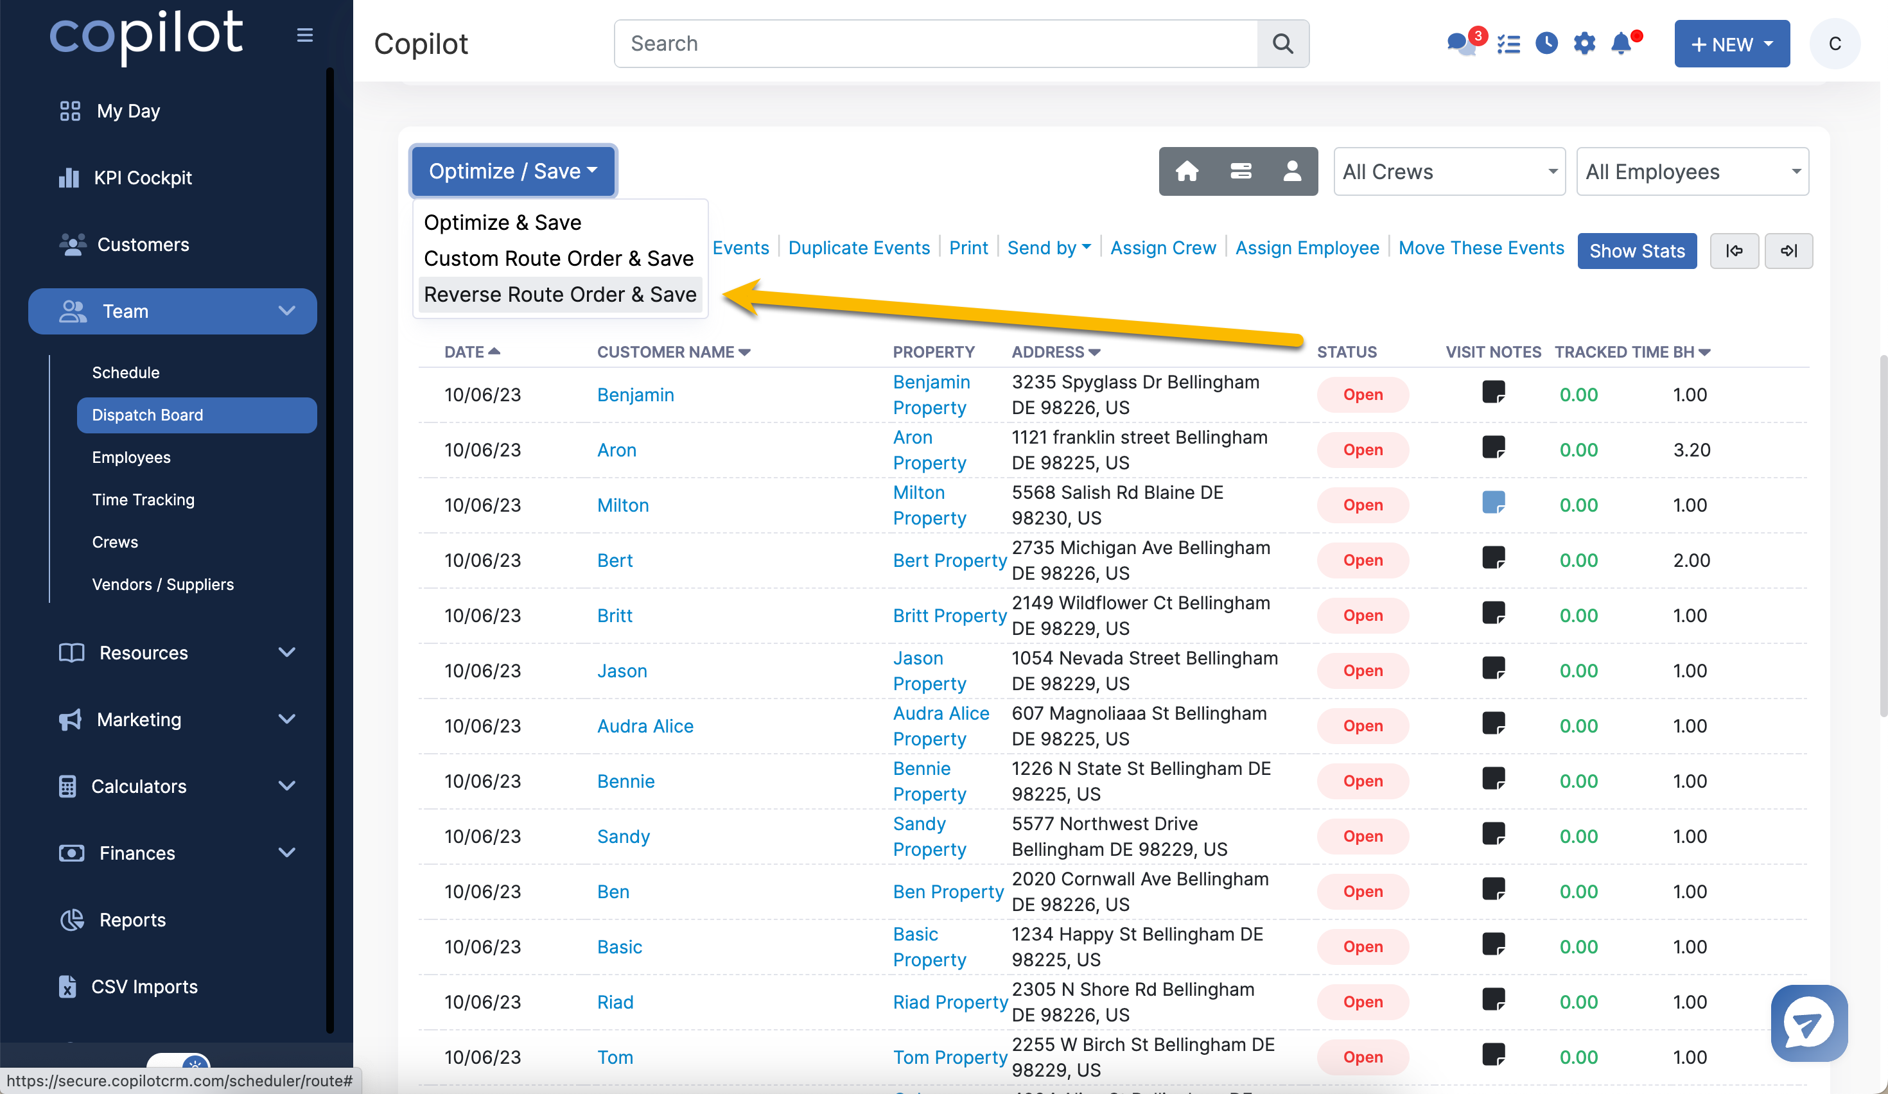
Task: Open visit note icon for Audra Alice
Action: point(1493,724)
